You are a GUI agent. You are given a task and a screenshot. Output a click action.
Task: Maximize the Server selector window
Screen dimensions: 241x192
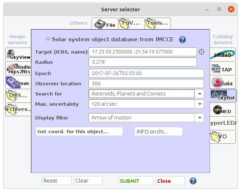(x=219, y=9)
